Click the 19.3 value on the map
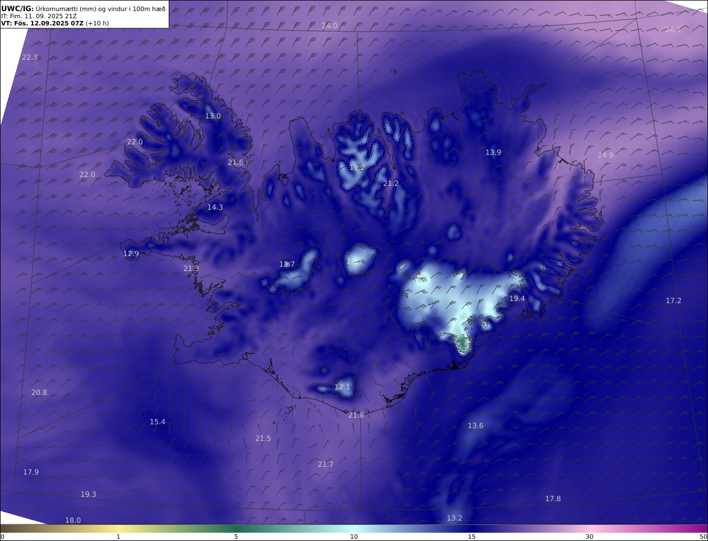This screenshot has height=541, width=708. coord(88,495)
